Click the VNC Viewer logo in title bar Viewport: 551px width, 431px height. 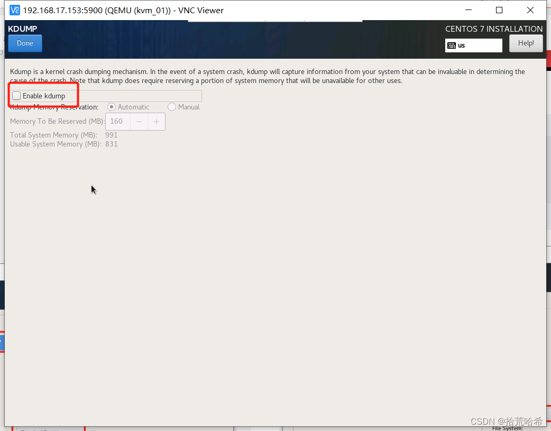click(15, 10)
